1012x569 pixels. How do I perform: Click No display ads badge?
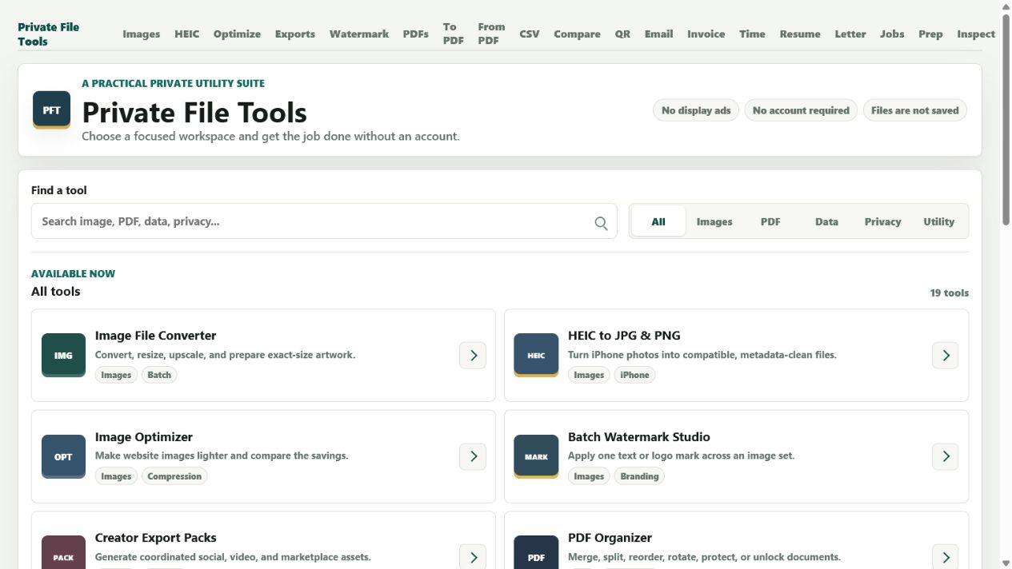click(x=696, y=110)
